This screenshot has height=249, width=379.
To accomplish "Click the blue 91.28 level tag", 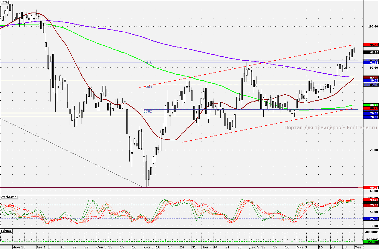I will (x=371, y=63).
